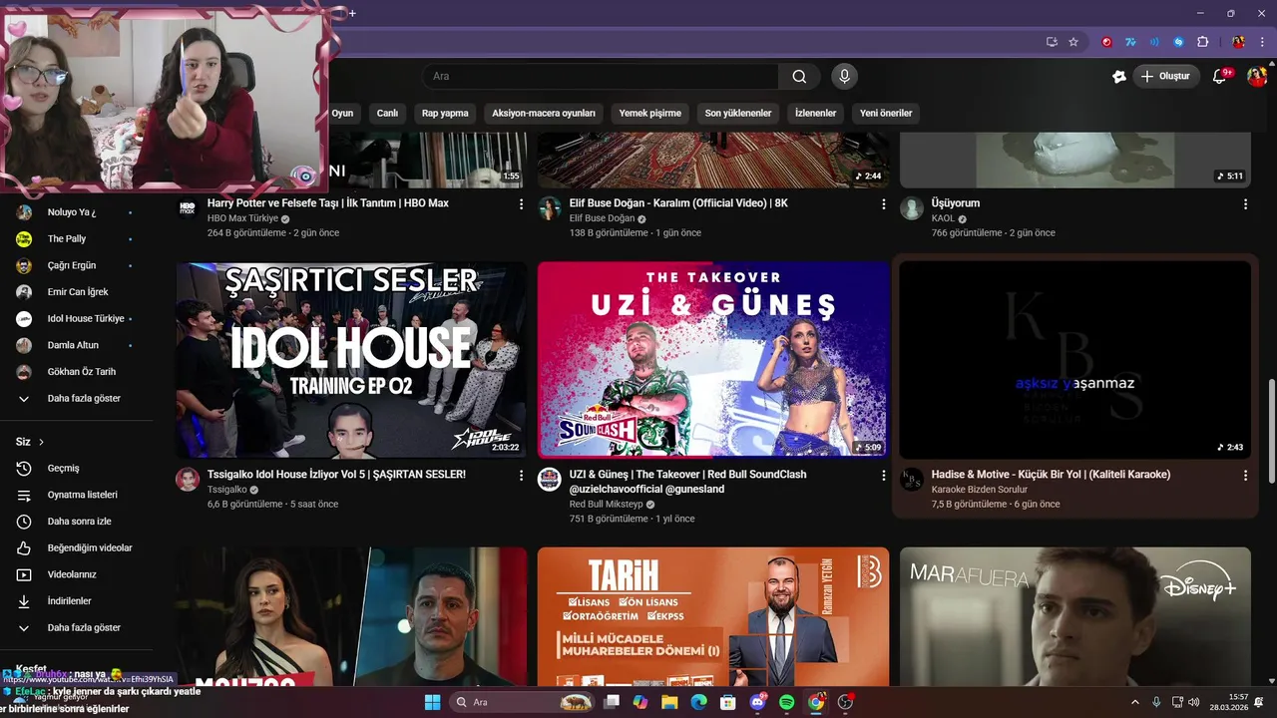Click the install app icon in address bar
The height and width of the screenshot is (718, 1277).
click(x=1052, y=42)
